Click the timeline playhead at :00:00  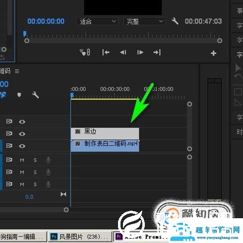pos(72,95)
